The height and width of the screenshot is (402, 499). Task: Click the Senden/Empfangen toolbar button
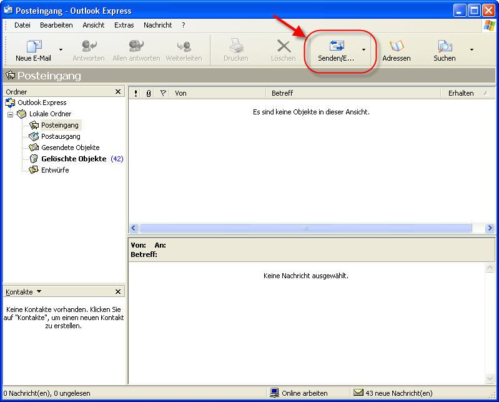coord(336,51)
